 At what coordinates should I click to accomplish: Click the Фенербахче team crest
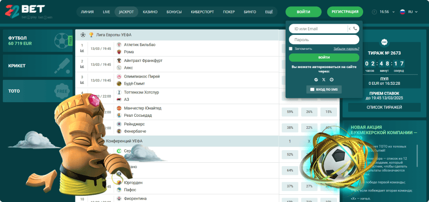point(119,131)
